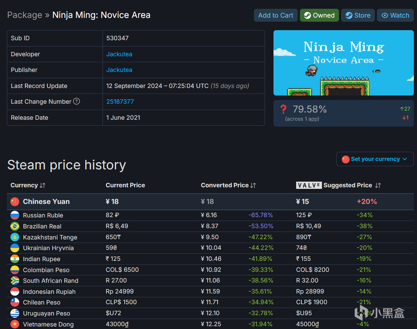417x329 pixels.
Task: Click the Chilean Peso flag icon
Action: (15, 302)
